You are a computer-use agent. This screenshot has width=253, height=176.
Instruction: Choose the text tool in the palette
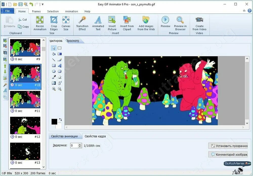click(59, 65)
